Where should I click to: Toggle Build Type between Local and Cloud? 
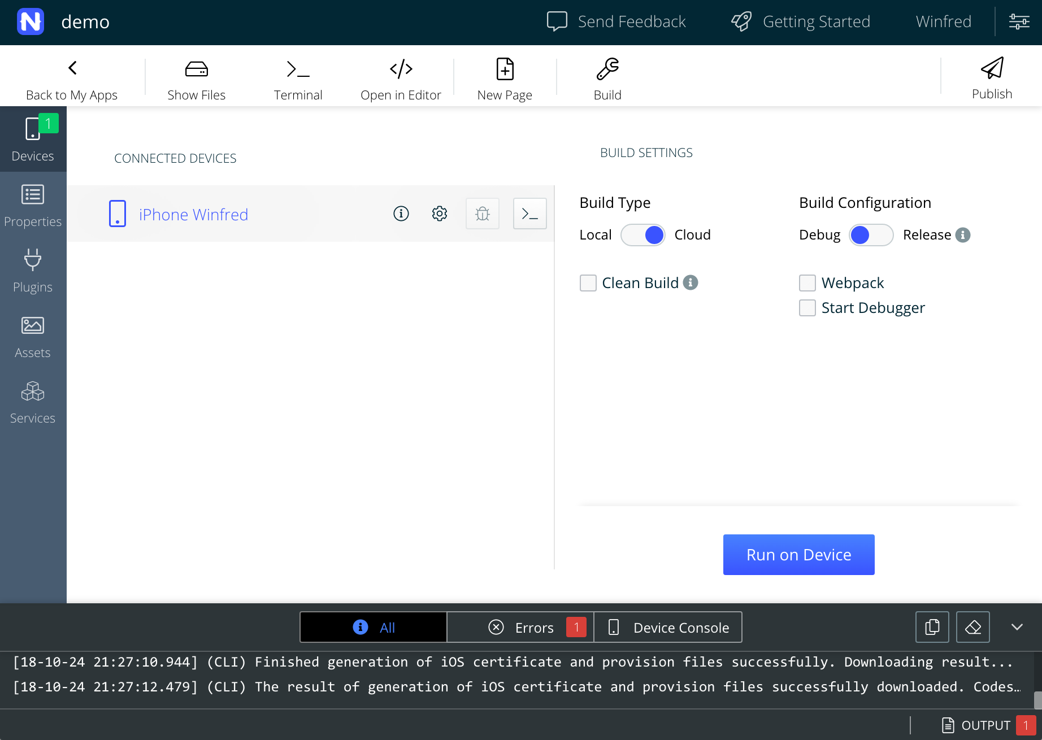coord(643,235)
